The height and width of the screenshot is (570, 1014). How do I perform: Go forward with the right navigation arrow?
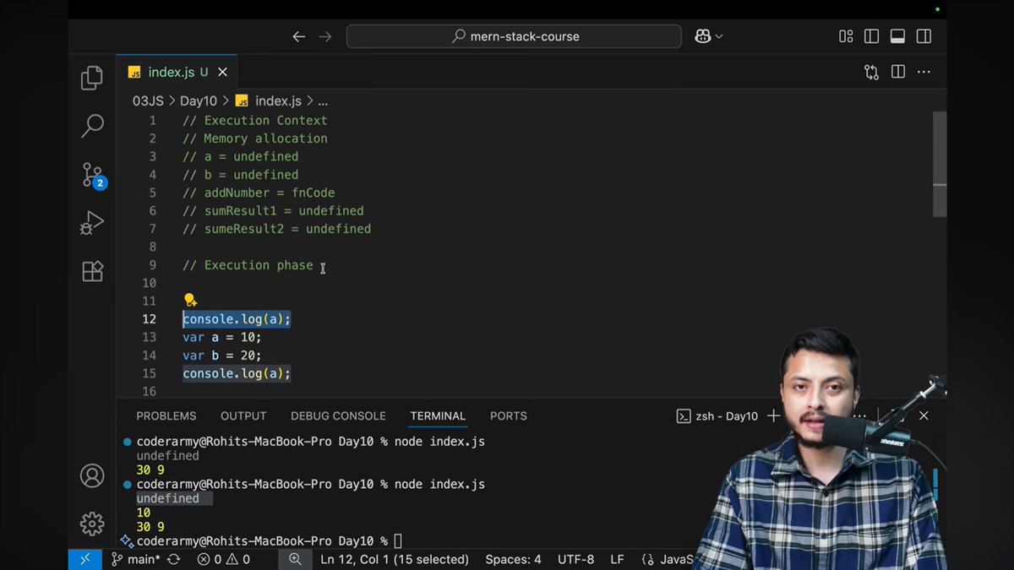pos(325,36)
